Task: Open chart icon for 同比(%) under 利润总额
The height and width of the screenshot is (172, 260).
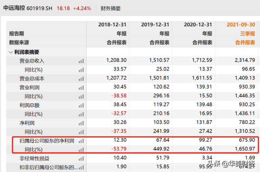Action: coord(81,115)
